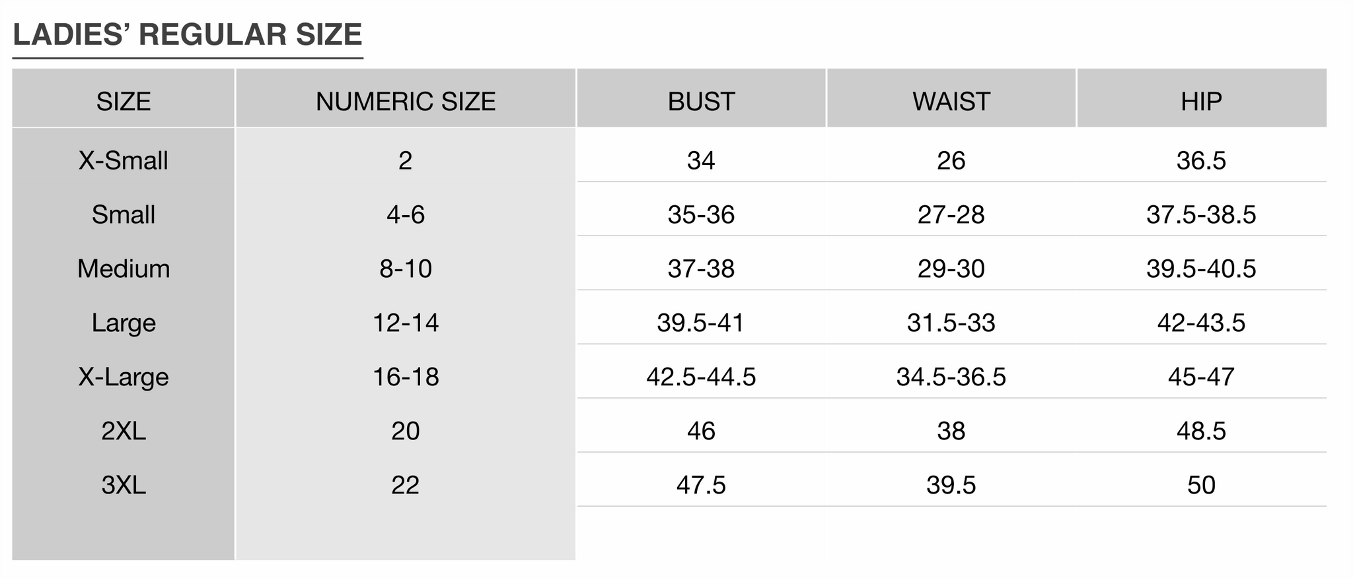Select hip measurement 37.5-38.5
The width and height of the screenshot is (1353, 578).
pyautogui.click(x=1201, y=214)
